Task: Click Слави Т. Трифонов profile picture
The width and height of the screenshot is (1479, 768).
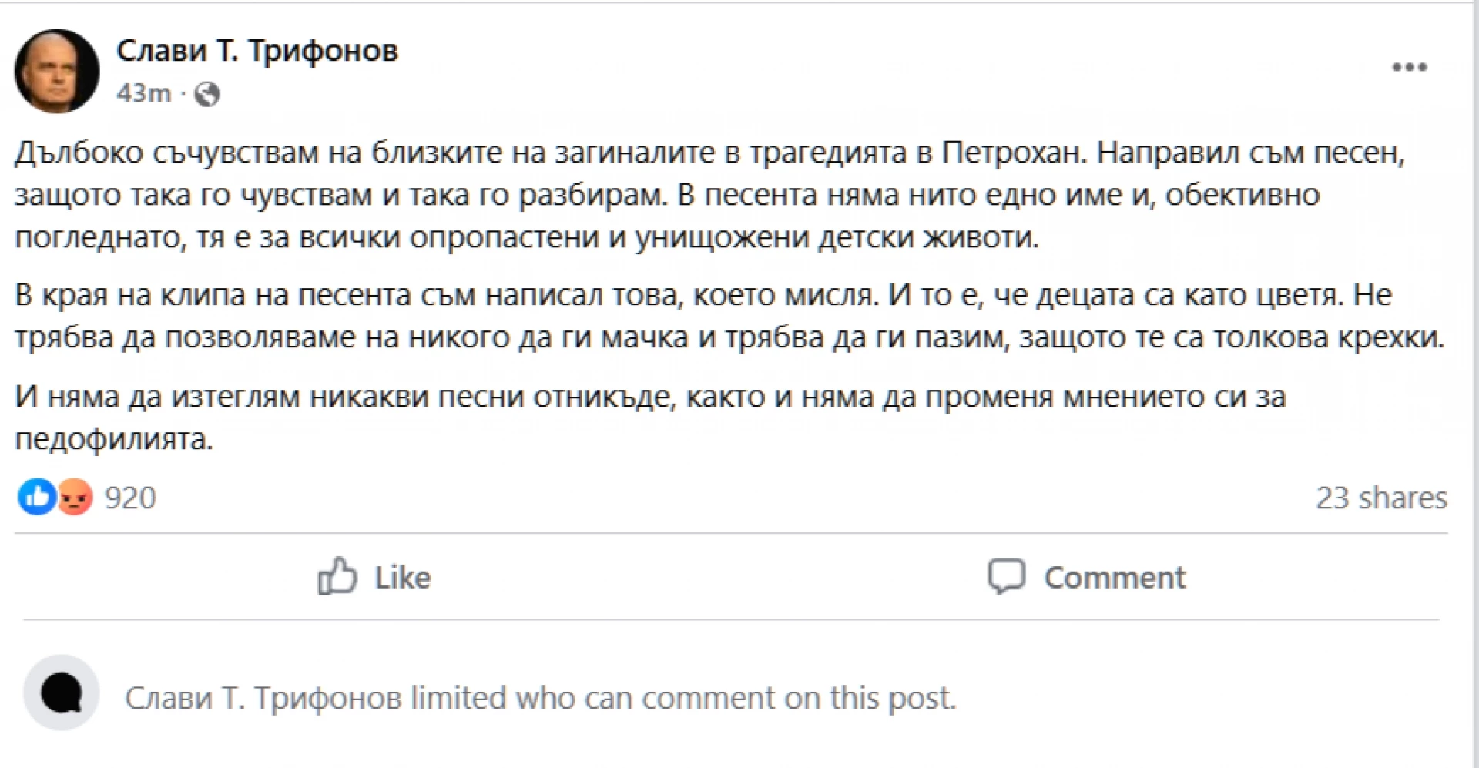Action: [57, 71]
